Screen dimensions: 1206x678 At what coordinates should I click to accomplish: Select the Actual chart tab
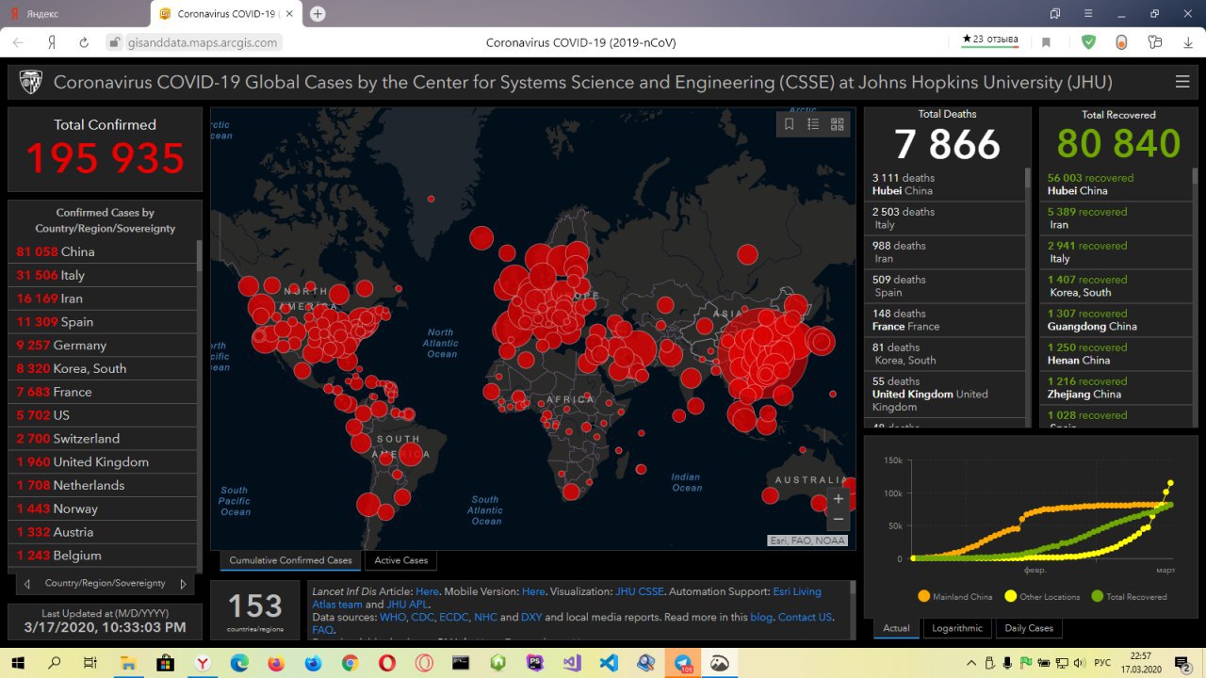(896, 628)
